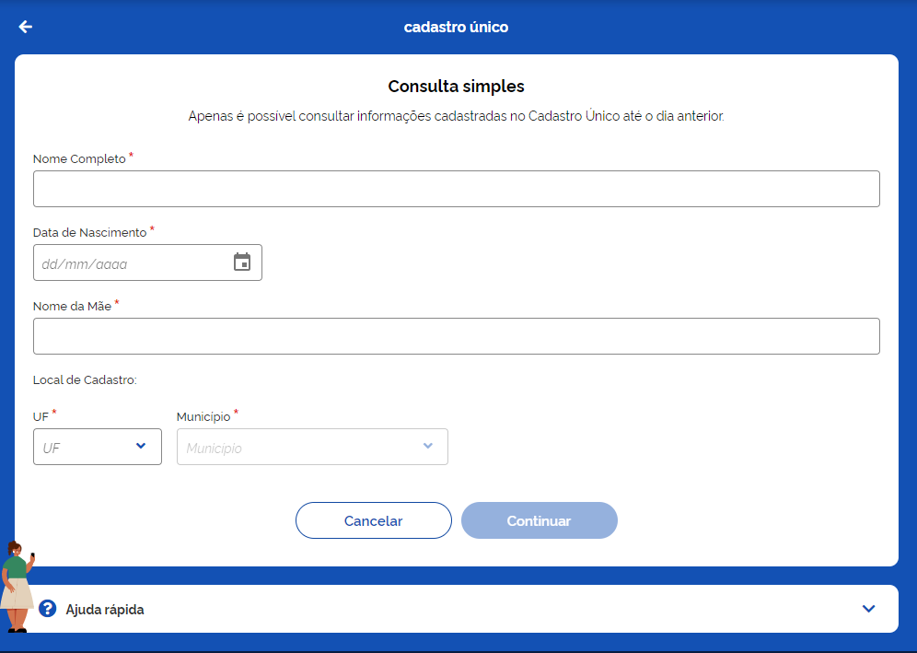Focus the Nome Completo text field
This screenshot has height=653, width=917.
[x=456, y=189]
